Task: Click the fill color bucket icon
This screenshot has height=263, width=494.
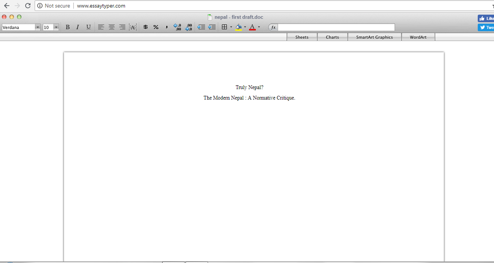Action: [x=239, y=27]
